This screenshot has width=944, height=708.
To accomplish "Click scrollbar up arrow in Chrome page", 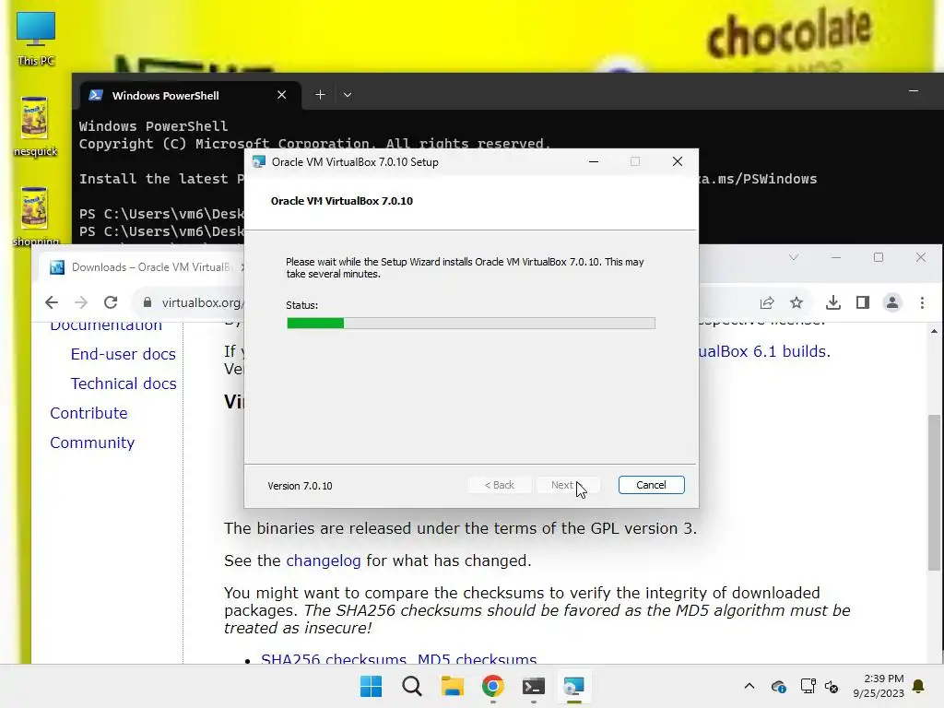I will [934, 332].
